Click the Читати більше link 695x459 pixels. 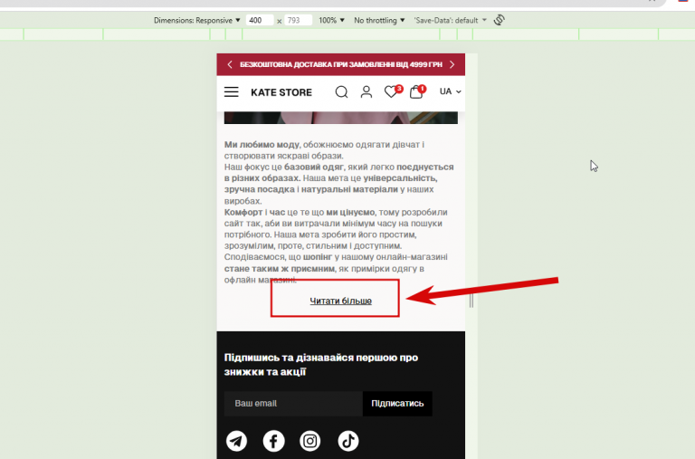click(x=340, y=301)
